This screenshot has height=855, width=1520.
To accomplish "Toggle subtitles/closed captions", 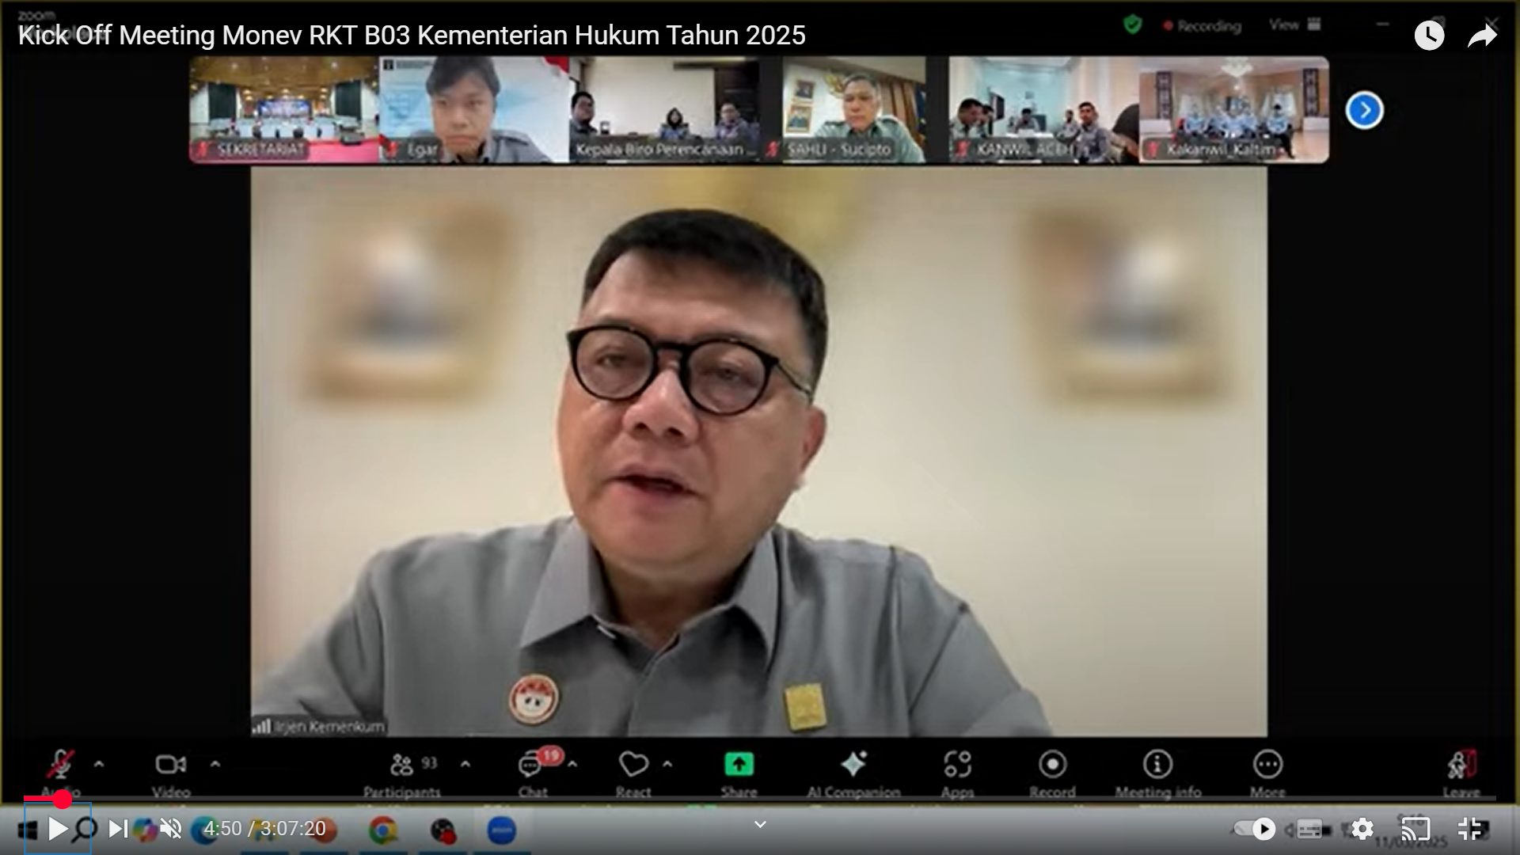I will (1309, 830).
